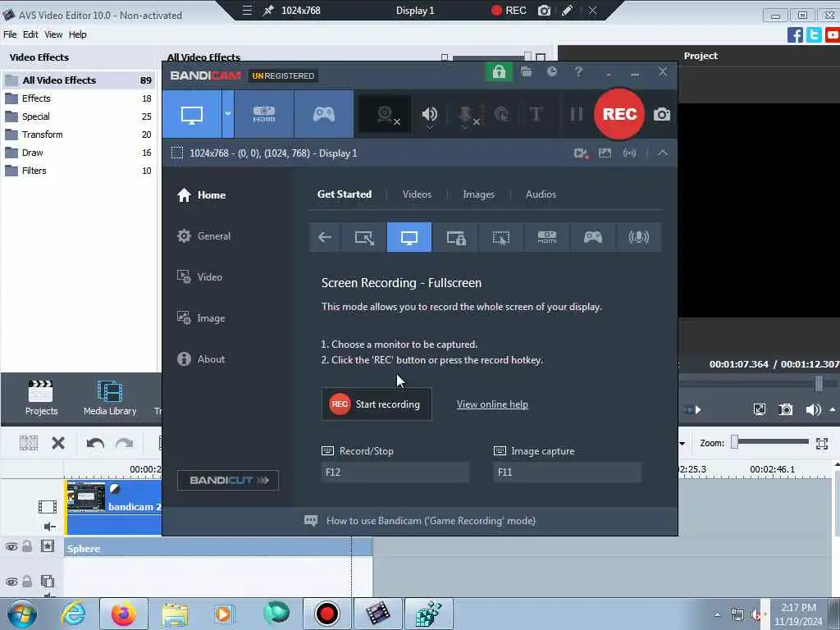
Task: Select Effects folder in Video Effects list
Action: coord(78,98)
